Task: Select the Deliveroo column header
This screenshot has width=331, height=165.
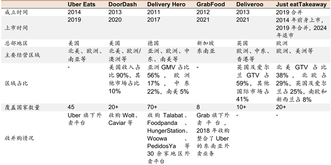Action: [250, 4]
